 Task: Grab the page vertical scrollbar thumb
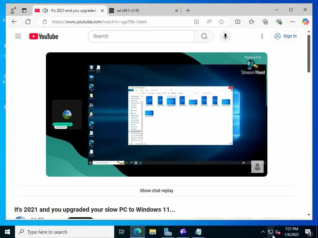click(x=309, y=54)
